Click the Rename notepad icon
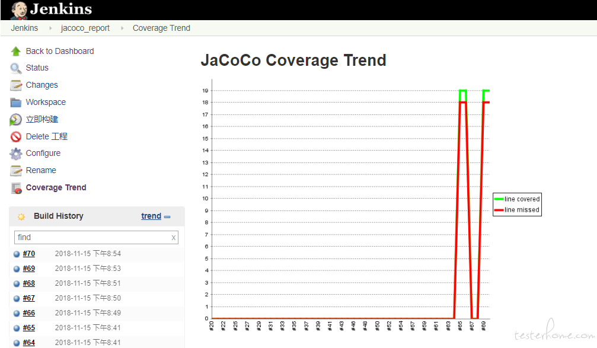The height and width of the screenshot is (348, 597). 15,171
